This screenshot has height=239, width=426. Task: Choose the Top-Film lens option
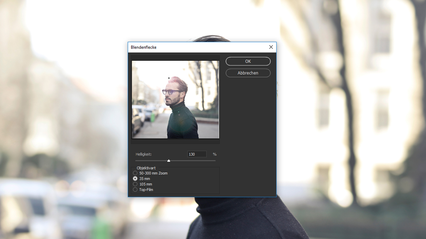143,190
